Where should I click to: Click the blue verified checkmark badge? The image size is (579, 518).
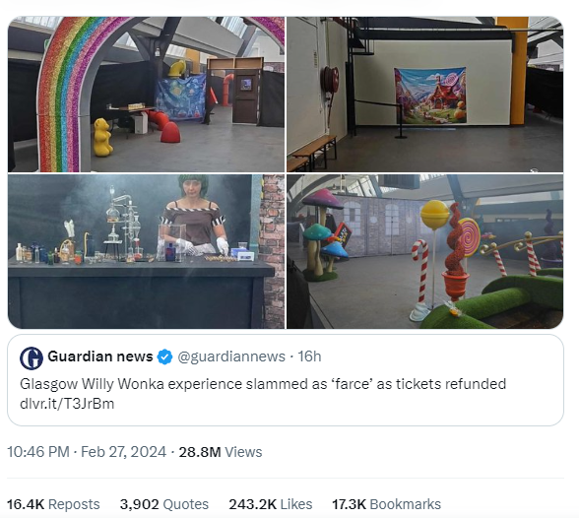pyautogui.click(x=164, y=357)
